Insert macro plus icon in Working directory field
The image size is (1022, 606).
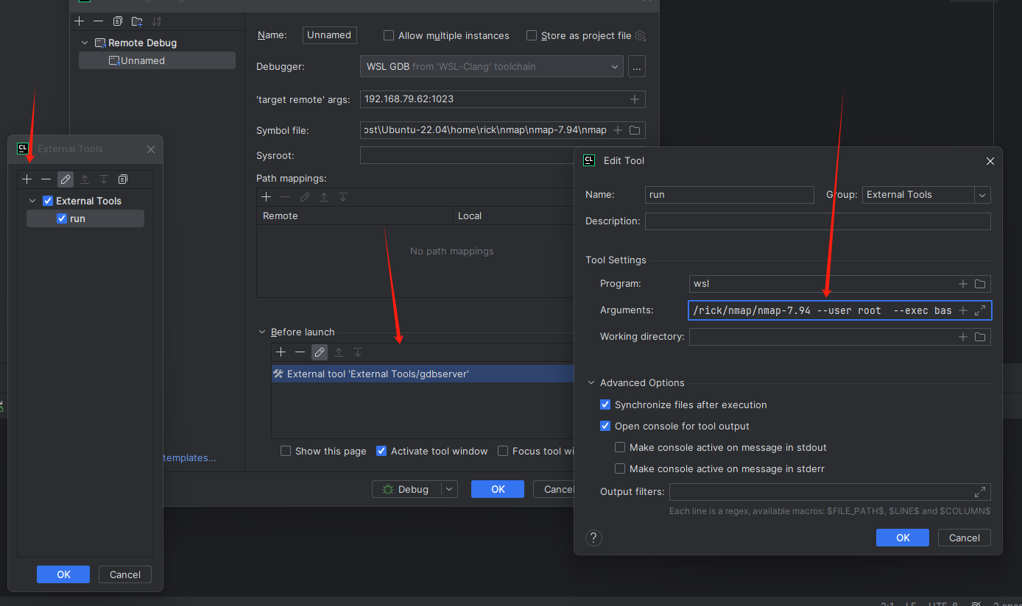pos(962,337)
